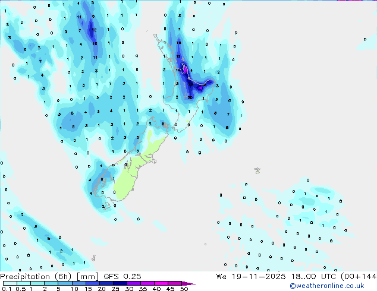The image size is (377, 291).
Task: Click the 15–20 mm legend color swatch
Action: pos(92,283)
